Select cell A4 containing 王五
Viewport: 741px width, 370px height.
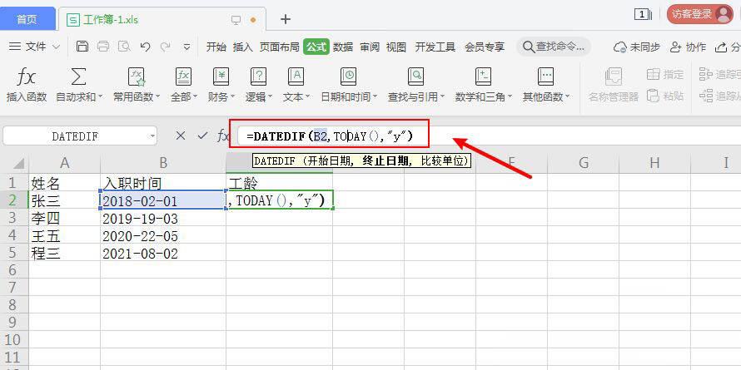click(65, 236)
